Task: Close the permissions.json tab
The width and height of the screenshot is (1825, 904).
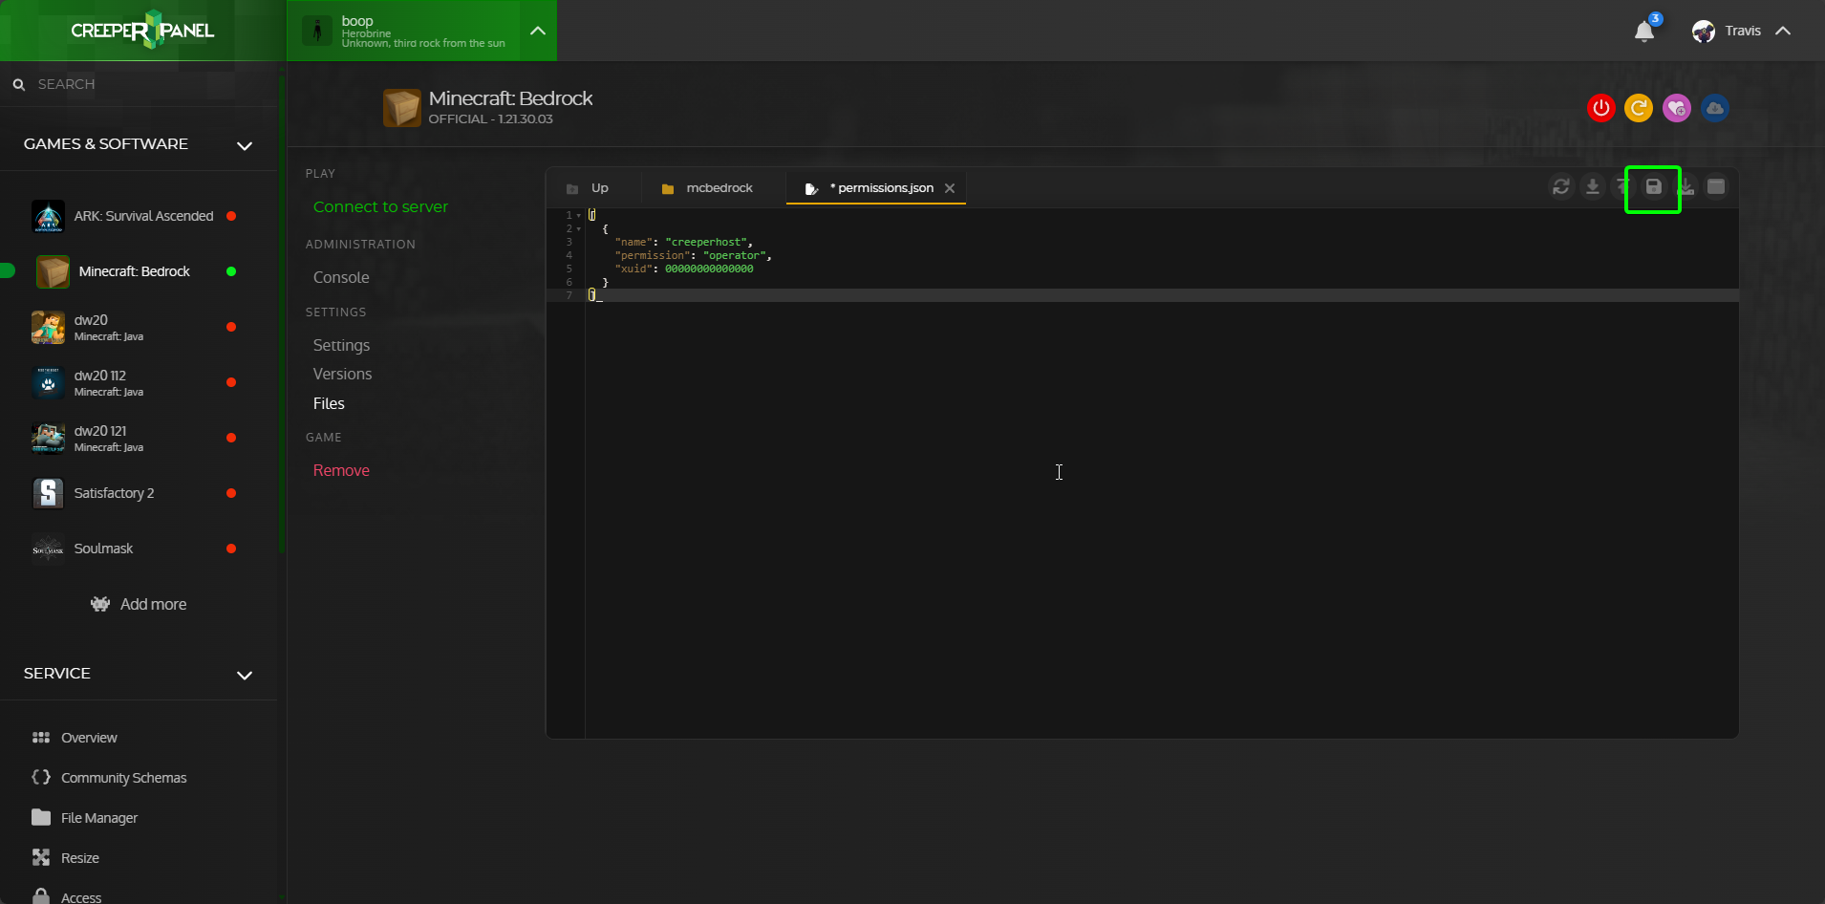Action: (x=950, y=188)
